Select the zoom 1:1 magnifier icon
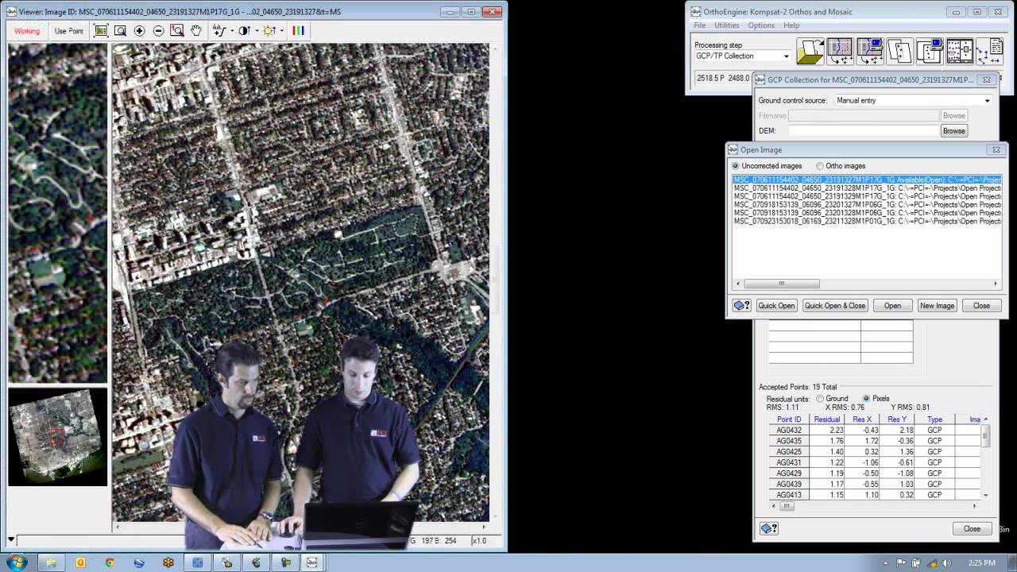 [x=177, y=30]
